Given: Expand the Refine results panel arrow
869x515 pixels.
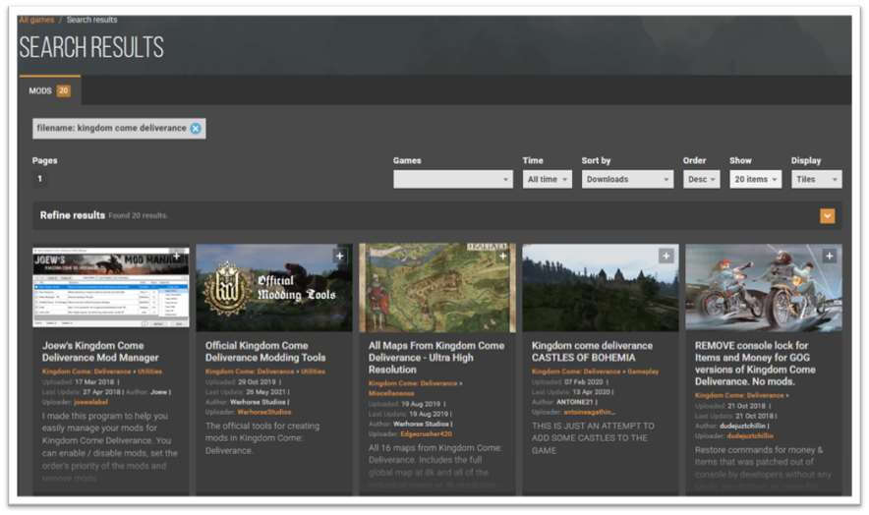Looking at the screenshot, I should coord(827,216).
